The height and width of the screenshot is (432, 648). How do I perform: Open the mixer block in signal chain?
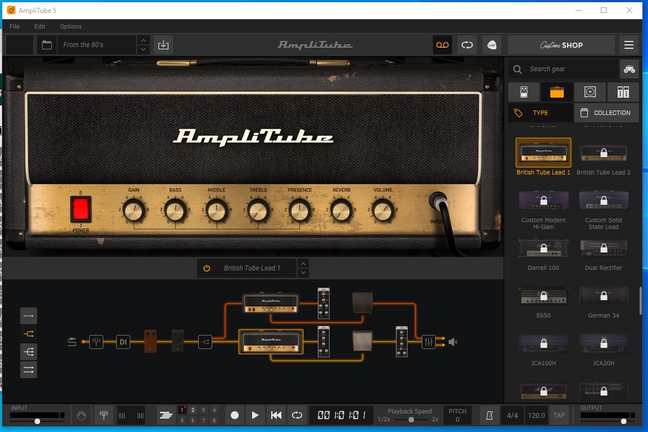428,341
